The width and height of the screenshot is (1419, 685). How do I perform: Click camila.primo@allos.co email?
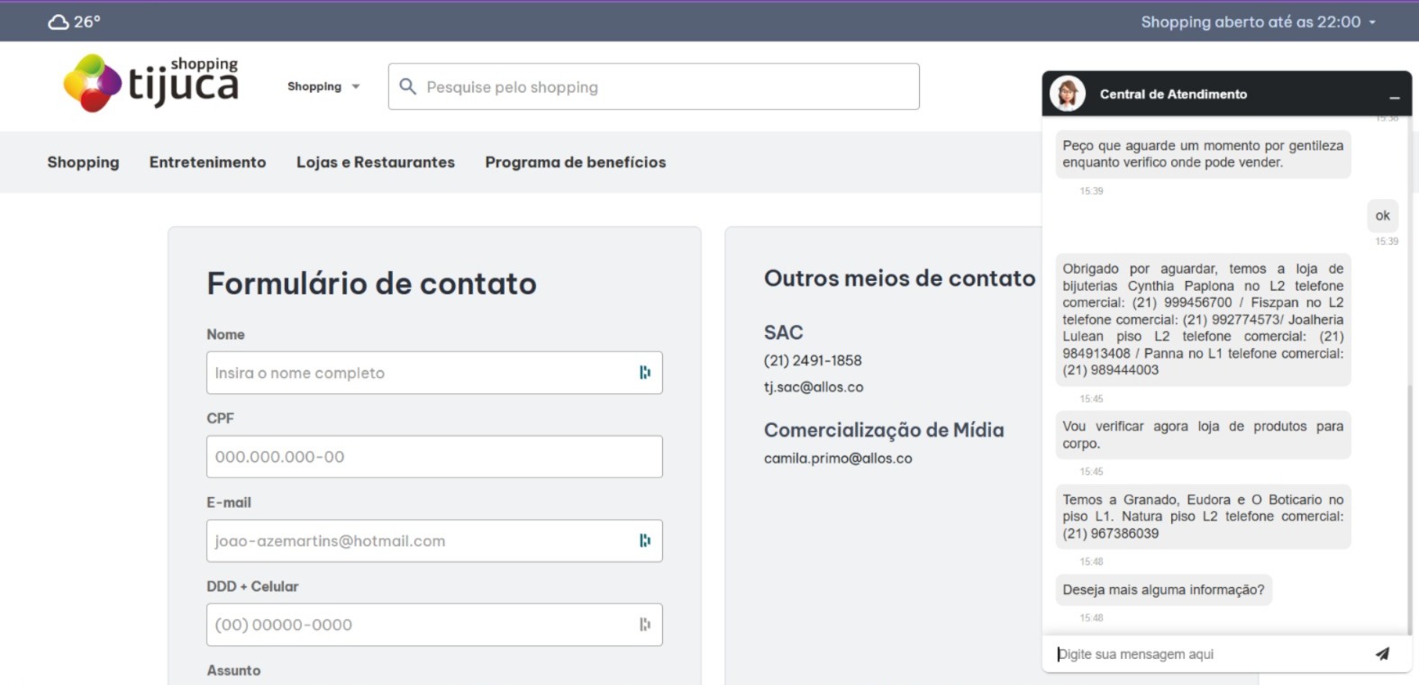click(838, 458)
